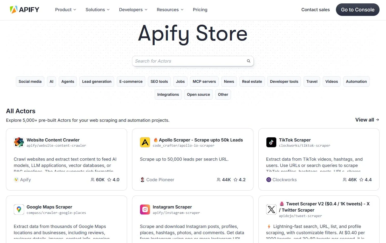Open the Instagram Scraper icon
The width and height of the screenshot is (386, 243).
(145, 210)
